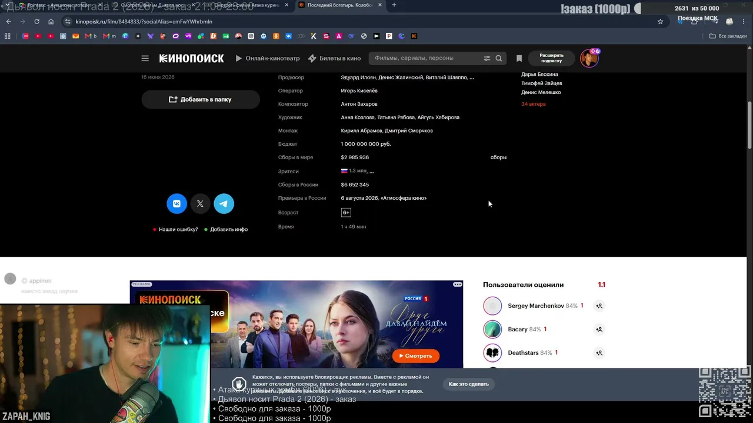Go to the Kinopoisk logo homepage
This screenshot has width=753, height=423.
click(191, 58)
